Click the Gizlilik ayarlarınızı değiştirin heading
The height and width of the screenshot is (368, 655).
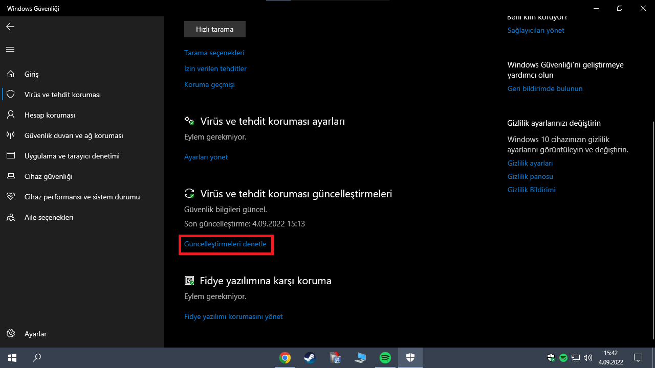click(554, 123)
